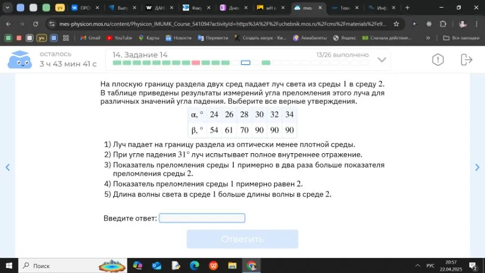
Task: Reload the current page
Action: click(x=36, y=24)
